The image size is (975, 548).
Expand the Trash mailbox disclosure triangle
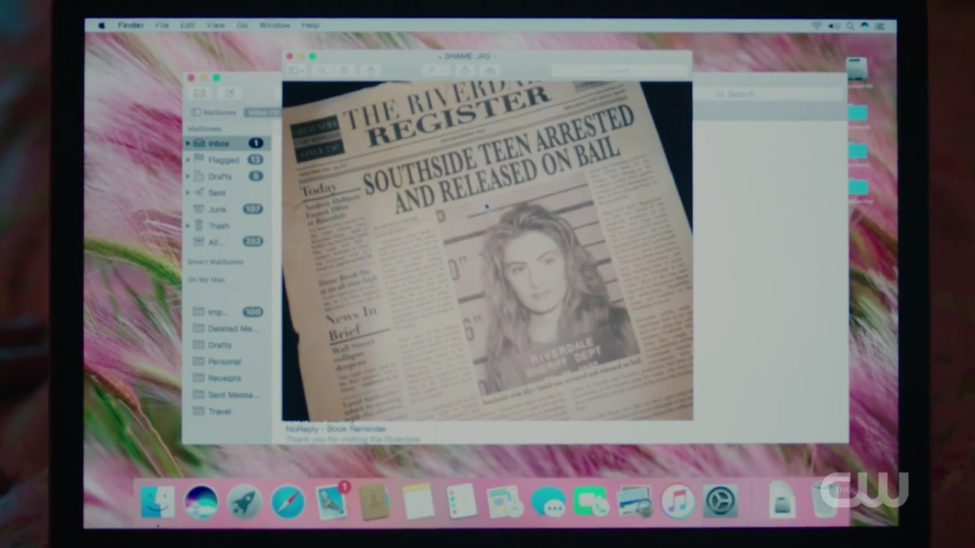coord(188,225)
